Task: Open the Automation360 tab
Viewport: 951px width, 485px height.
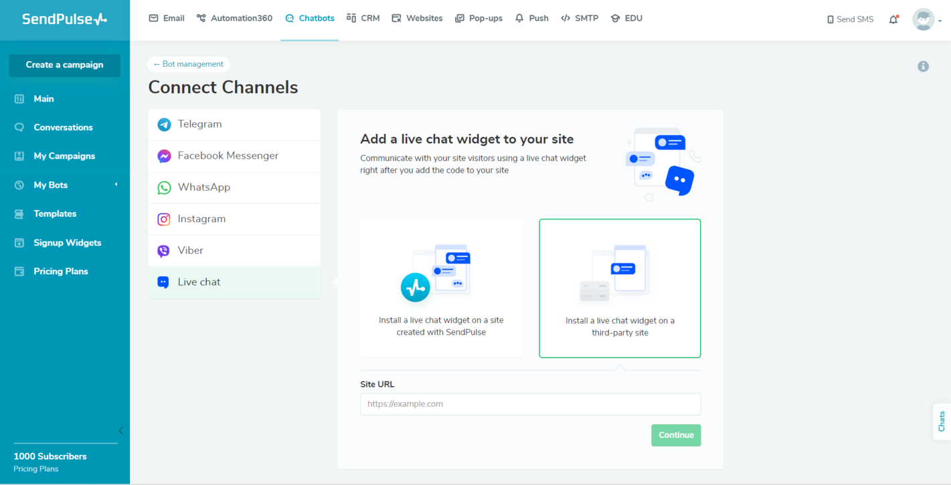Action: tap(234, 18)
